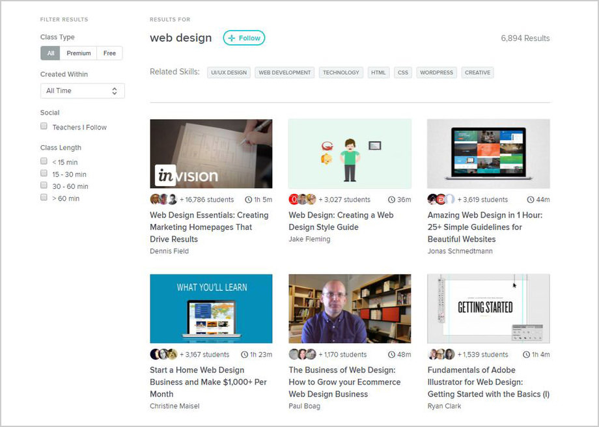
Task: Check the < 15 min class length filter
Action: pos(44,161)
